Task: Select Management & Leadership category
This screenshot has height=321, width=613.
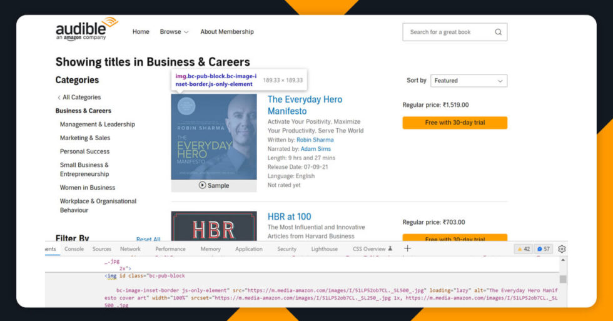Action: point(98,125)
